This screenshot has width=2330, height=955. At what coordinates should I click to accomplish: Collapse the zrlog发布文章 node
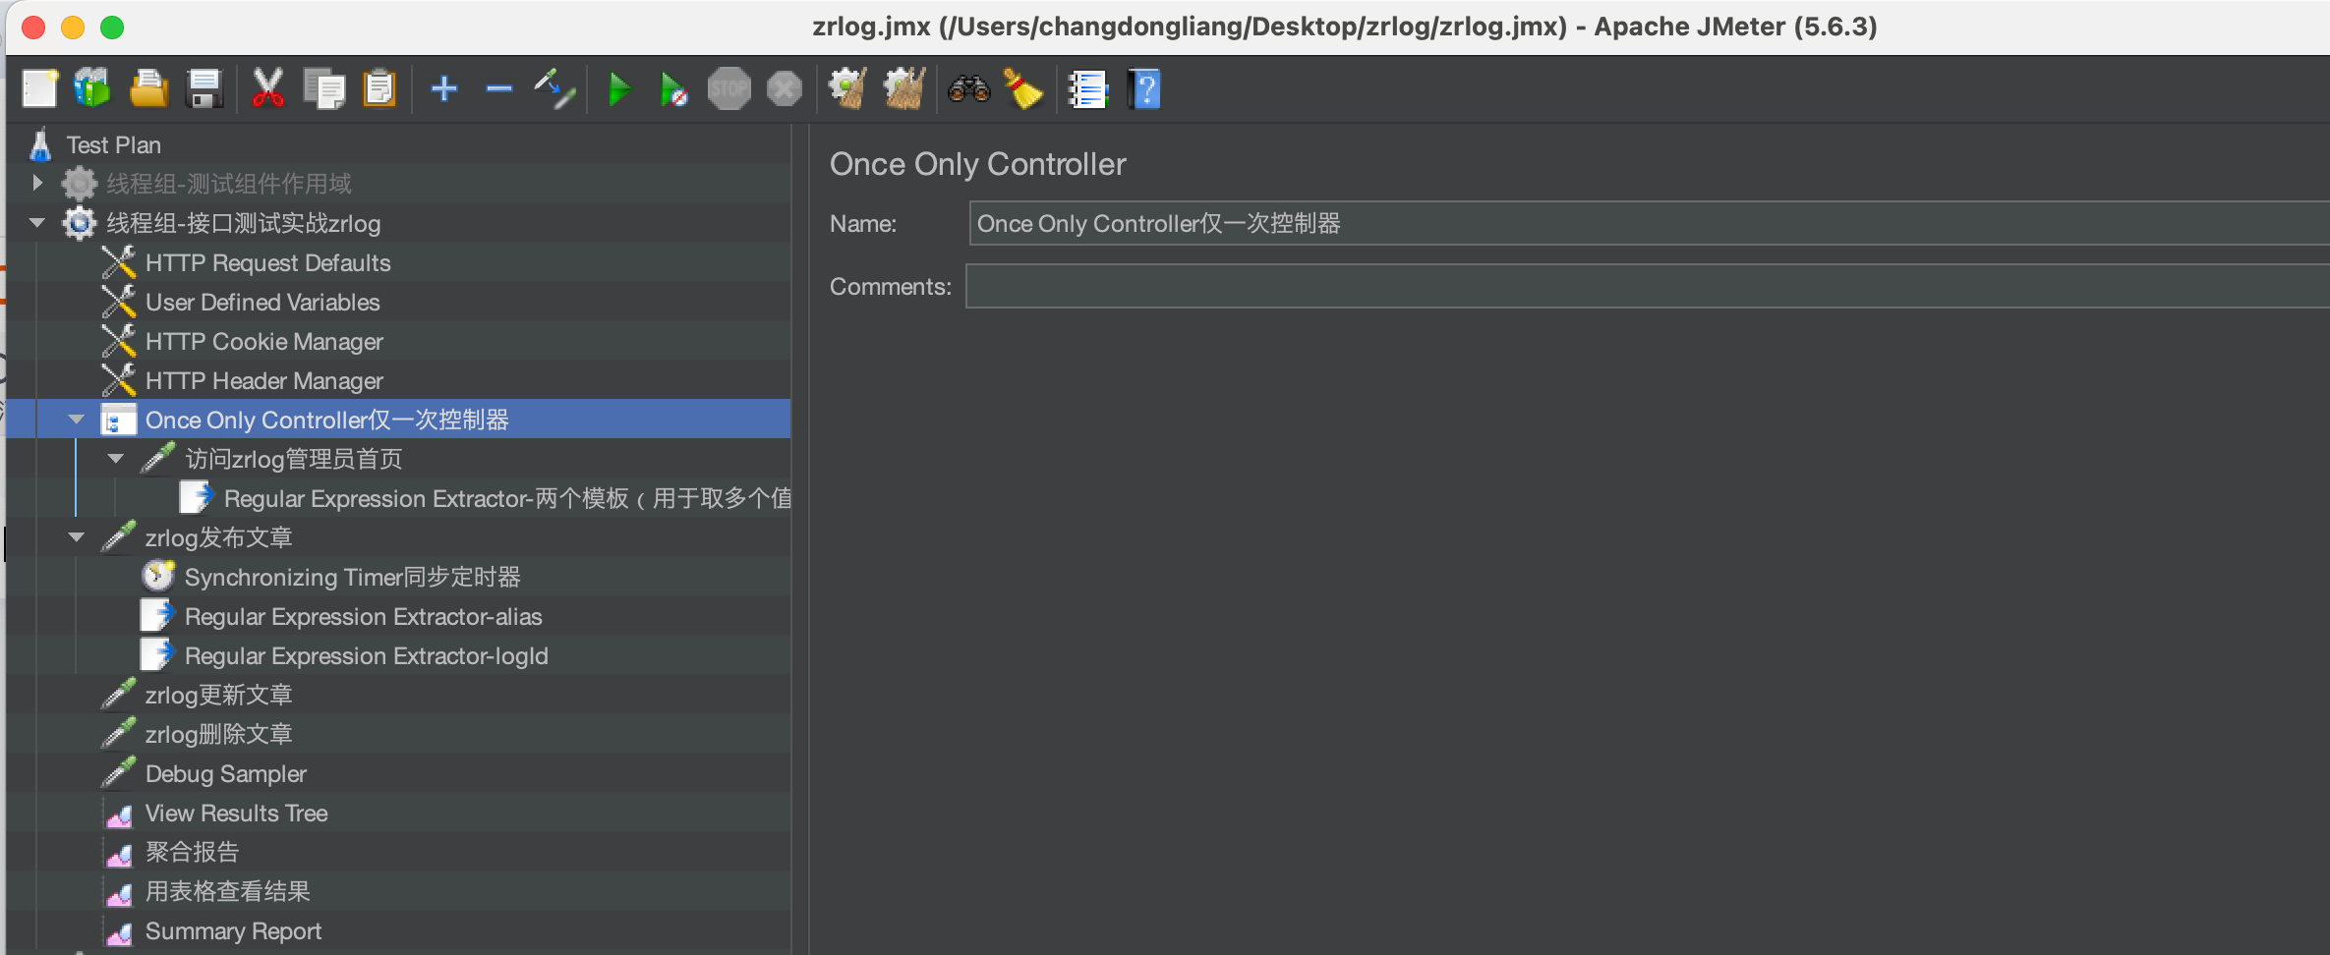coord(77,537)
